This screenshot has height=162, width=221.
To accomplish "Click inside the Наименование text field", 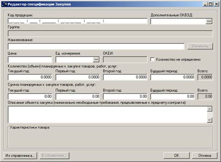I will [96, 47].
